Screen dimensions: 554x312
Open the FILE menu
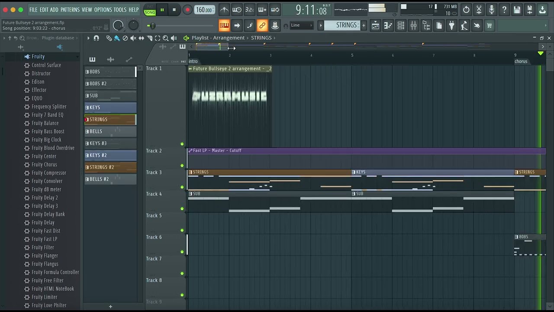pos(33,10)
